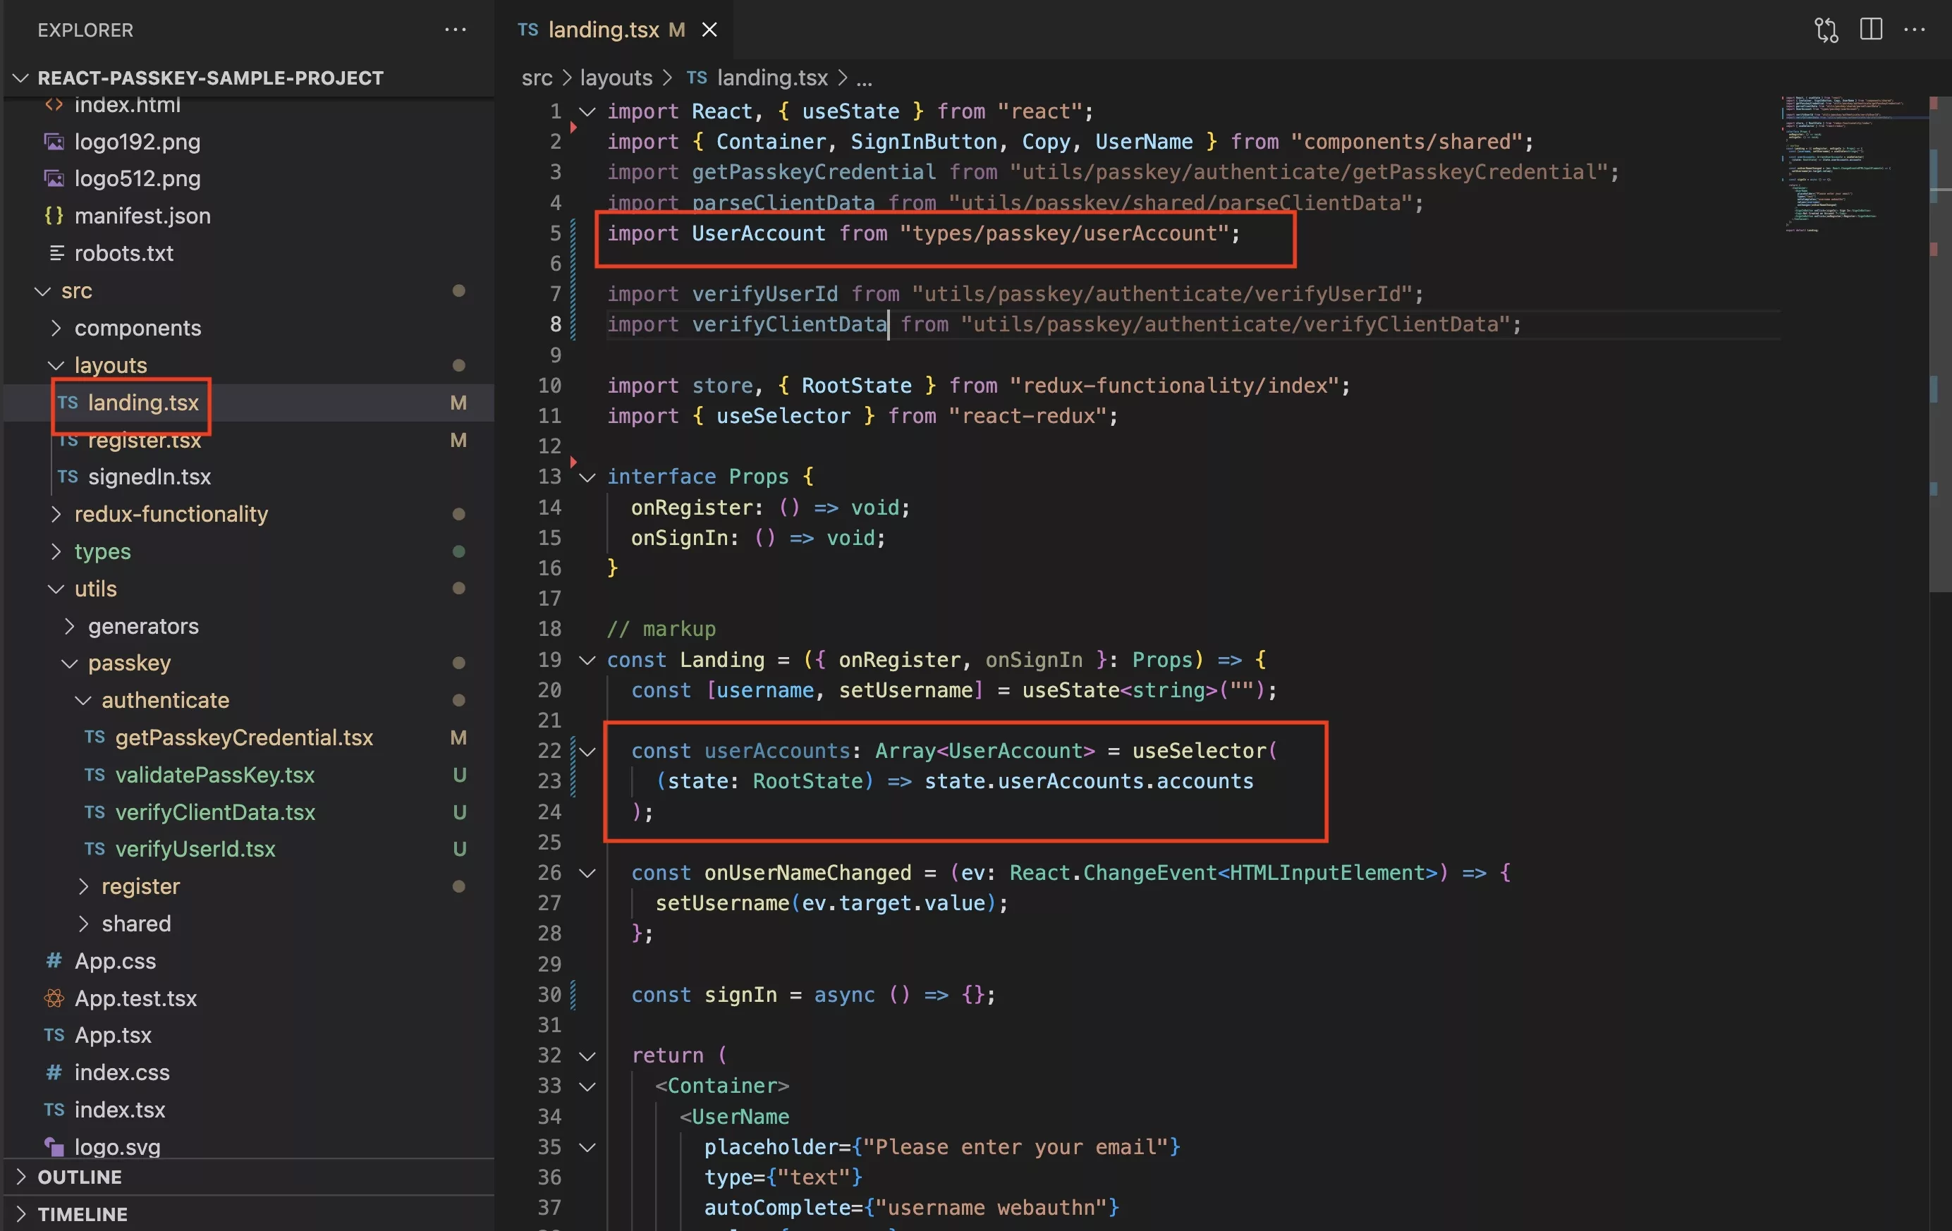Click the TypeScript file icon for verifyClientData.tsx
The image size is (1952, 1231).
click(x=95, y=812)
